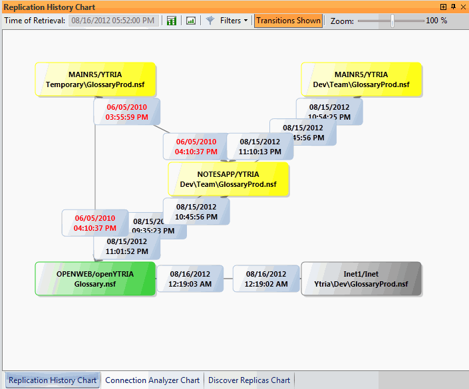Screen dimensions: 469x389
Task: Switch to Connection Analyzer Chart tab
Action: (152, 380)
